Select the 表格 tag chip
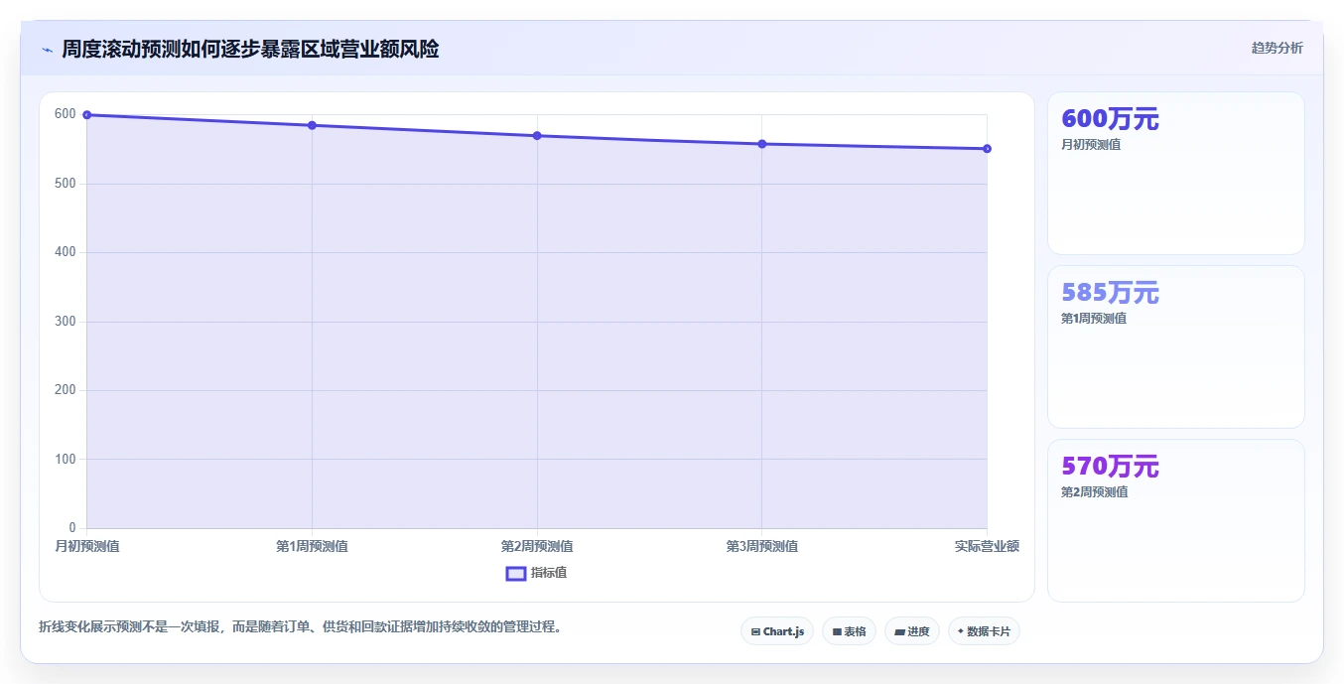 tap(849, 631)
